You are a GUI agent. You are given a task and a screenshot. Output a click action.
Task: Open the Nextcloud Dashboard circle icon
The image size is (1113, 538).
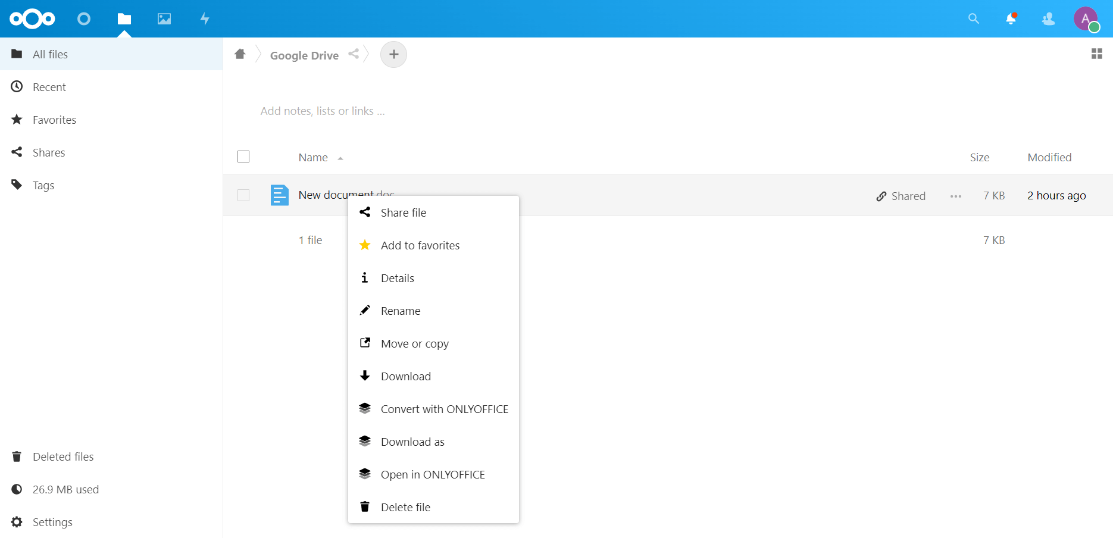[84, 19]
